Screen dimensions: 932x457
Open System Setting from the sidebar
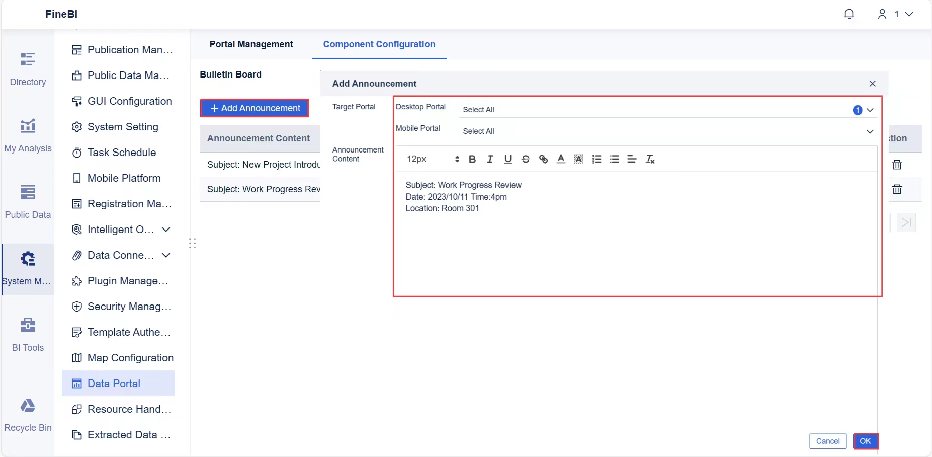click(122, 127)
